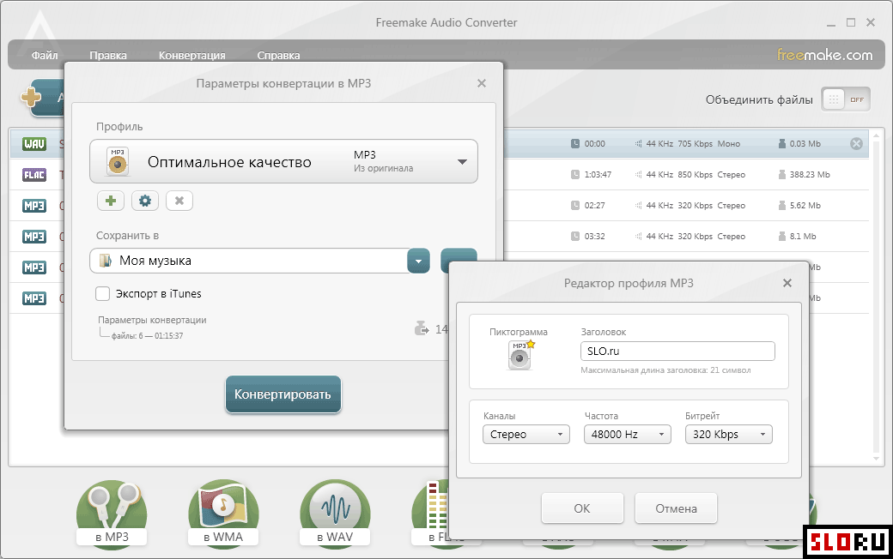Viewport: 893px width, 559px height.
Task: Open the Файл menu
Action: (45, 55)
